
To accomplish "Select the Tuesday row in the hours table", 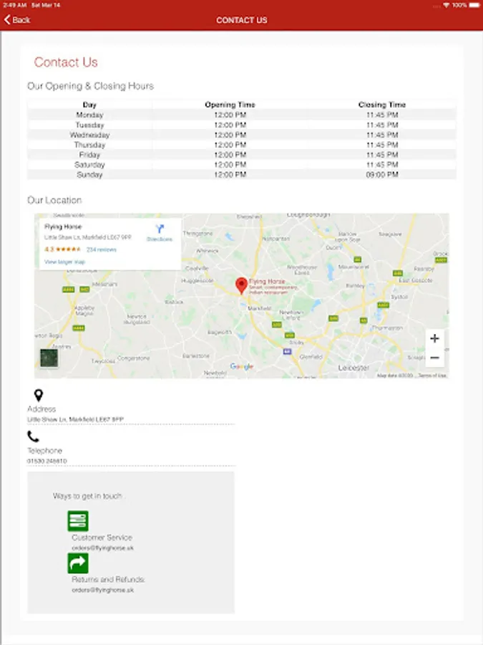I will pyautogui.click(x=242, y=125).
